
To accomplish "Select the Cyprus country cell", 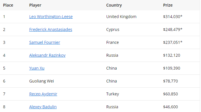I will [113, 30].
